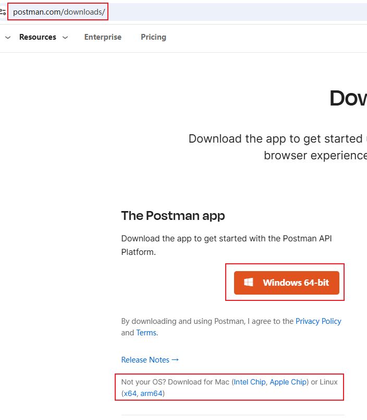Download the Mac Apple Chip version
367x420 pixels.
(x=288, y=382)
